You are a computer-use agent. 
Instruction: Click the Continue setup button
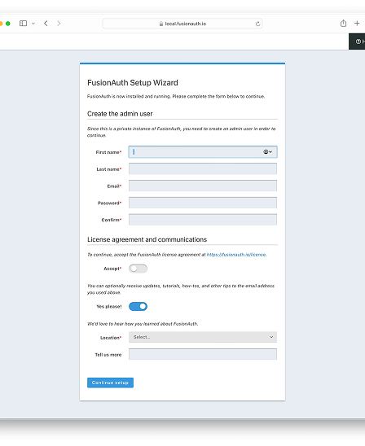click(x=110, y=383)
